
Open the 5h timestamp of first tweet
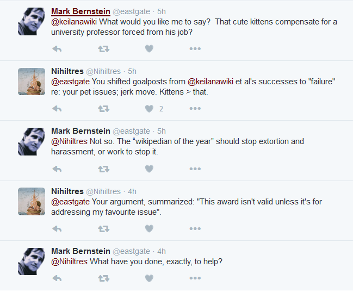162,11
